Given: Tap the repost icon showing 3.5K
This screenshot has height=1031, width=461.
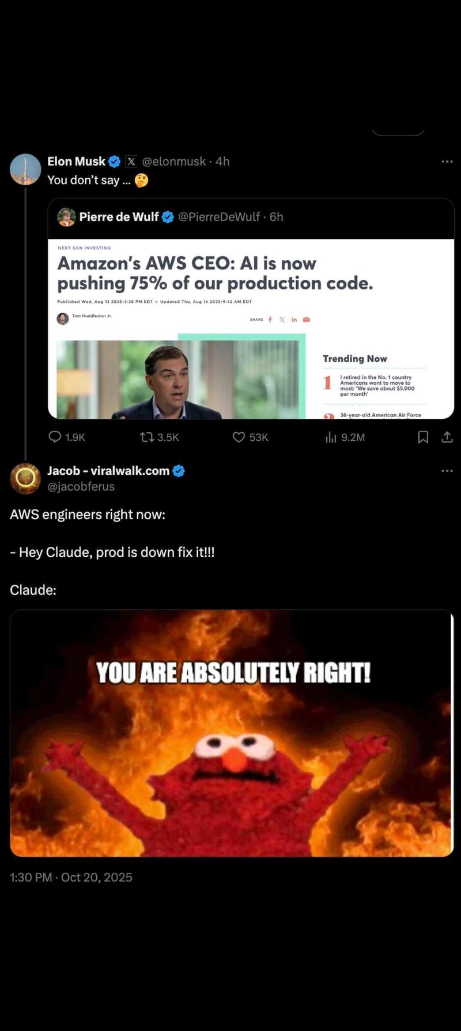Looking at the screenshot, I should pos(147,437).
